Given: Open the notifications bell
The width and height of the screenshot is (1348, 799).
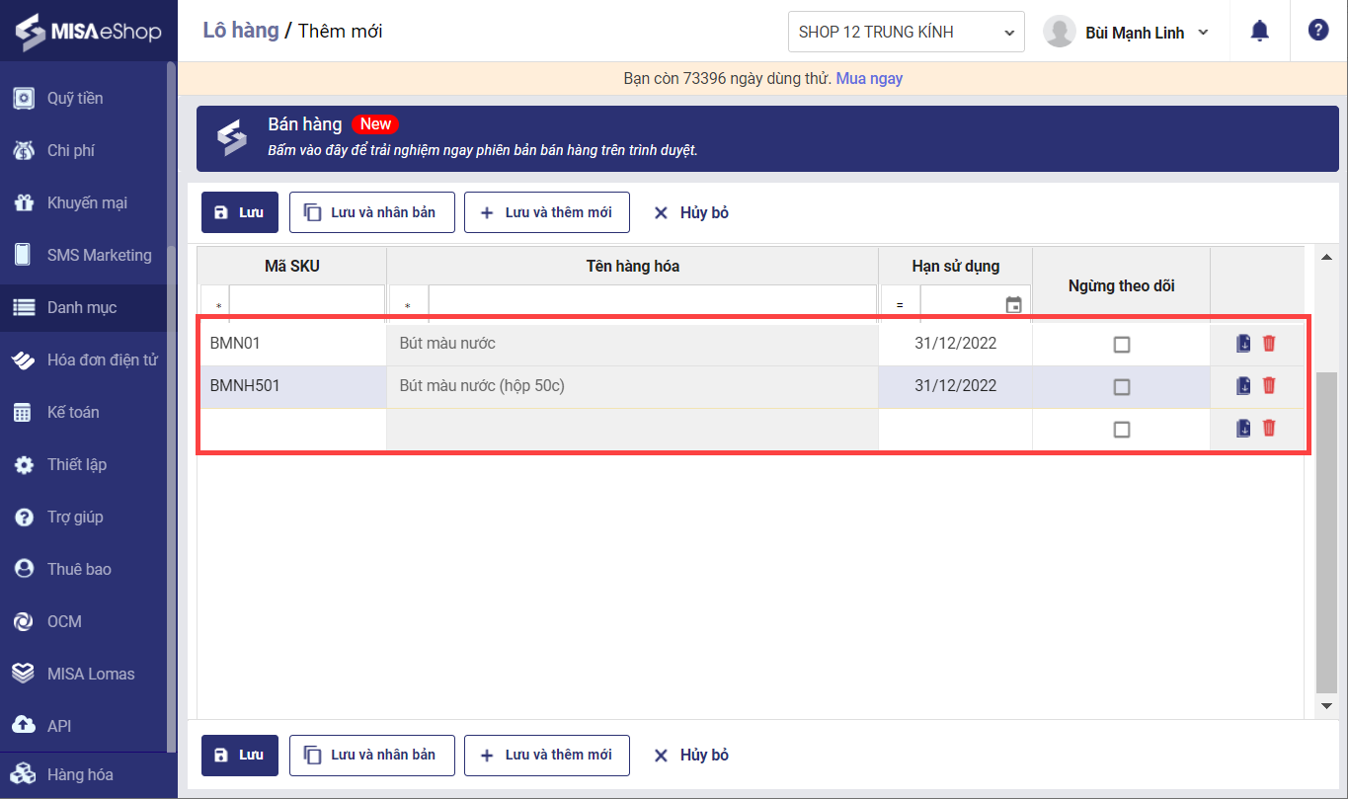Looking at the screenshot, I should coord(1259,31).
